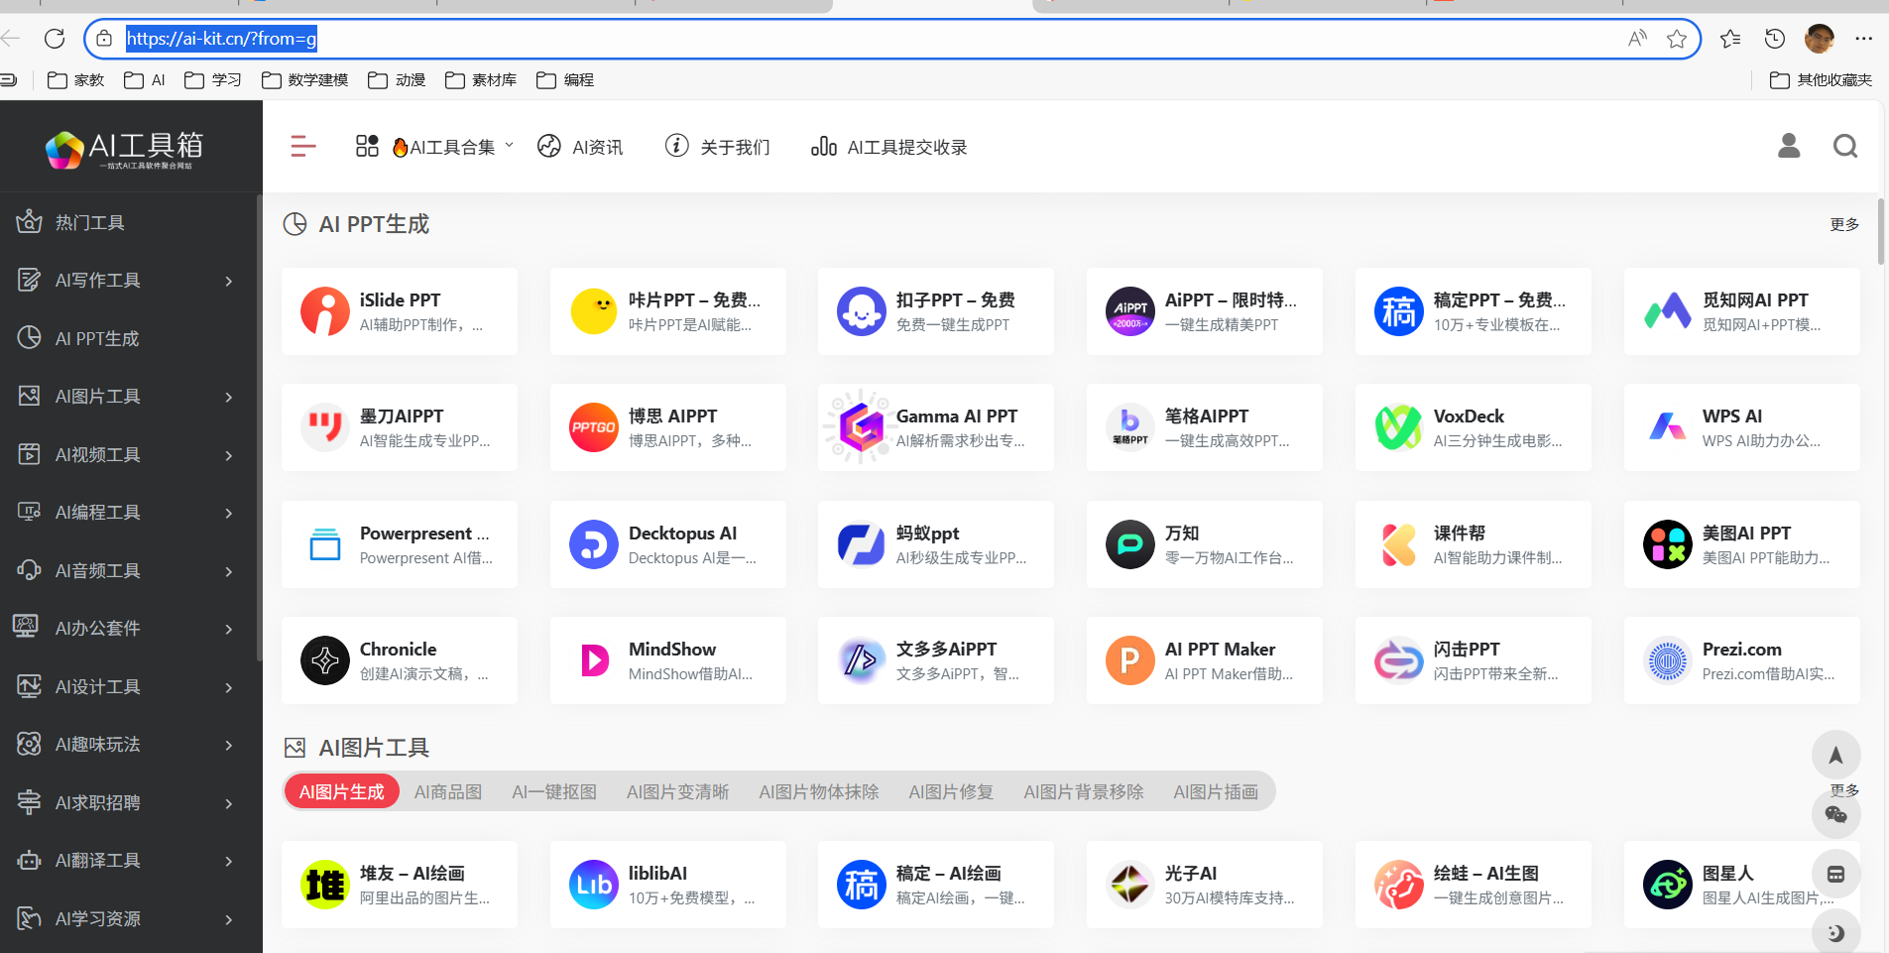Open 扣子PPT icon

(x=862, y=311)
